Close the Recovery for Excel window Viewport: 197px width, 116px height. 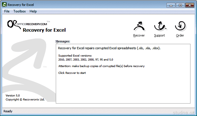[x=190, y=5]
